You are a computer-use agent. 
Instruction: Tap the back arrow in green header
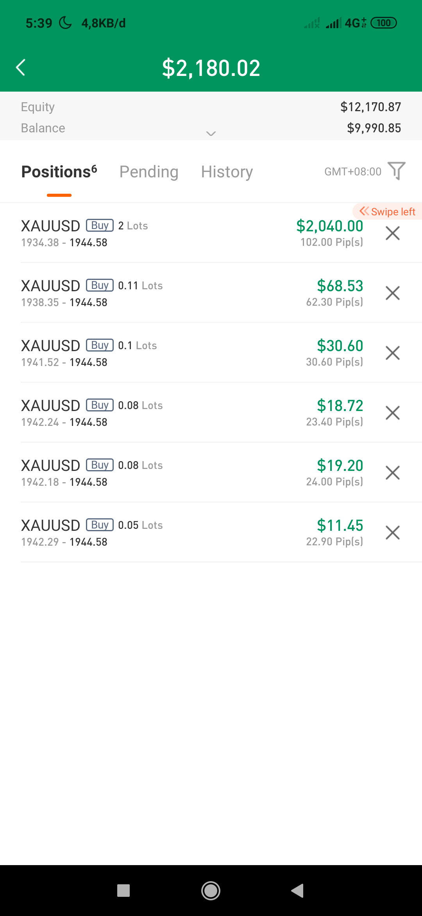pos(21,67)
